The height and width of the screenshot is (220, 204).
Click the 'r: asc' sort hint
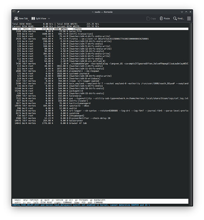(27, 202)
